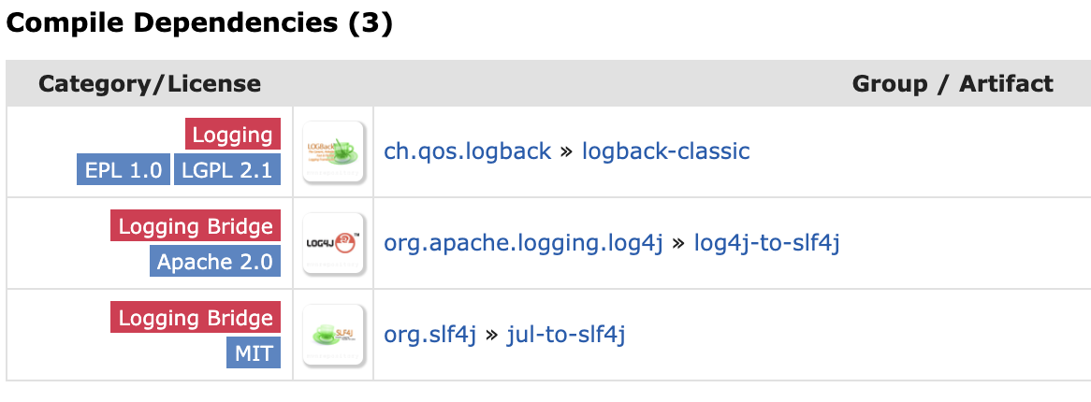Click the MIT license badge
This screenshot has height=402, width=1091.
pos(254,352)
